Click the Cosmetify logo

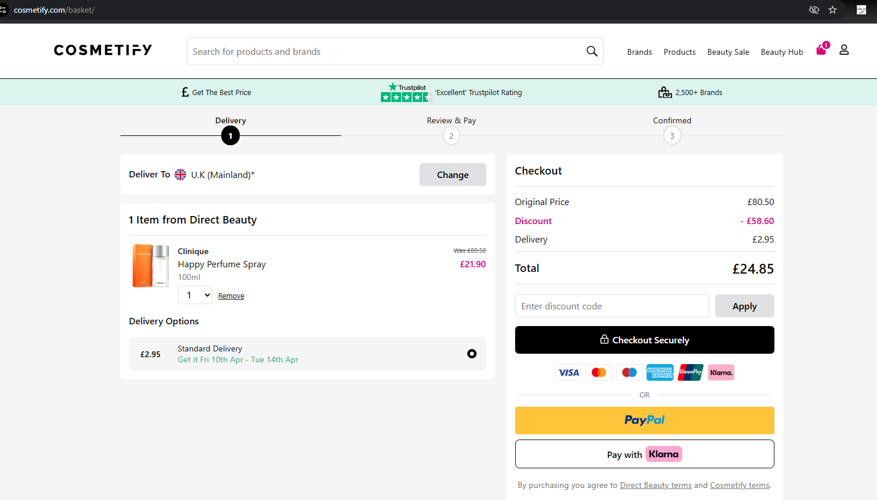pyautogui.click(x=103, y=50)
